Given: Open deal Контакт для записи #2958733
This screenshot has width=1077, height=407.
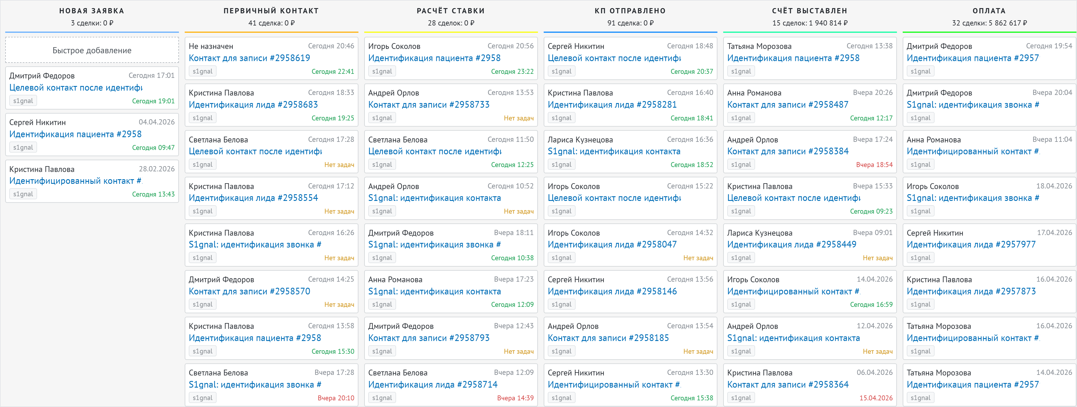Looking at the screenshot, I should [x=428, y=104].
